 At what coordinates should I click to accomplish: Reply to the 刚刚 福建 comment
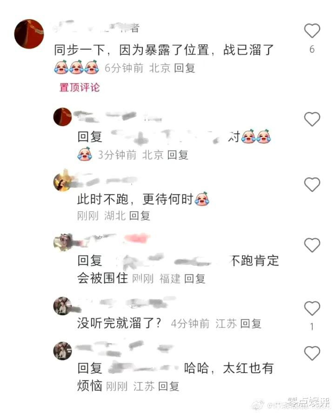click(194, 279)
